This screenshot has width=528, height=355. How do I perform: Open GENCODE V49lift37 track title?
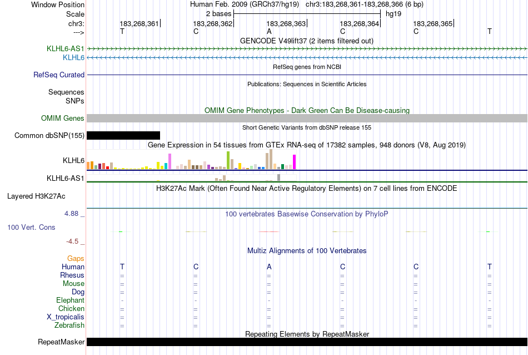pyautogui.click(x=306, y=41)
